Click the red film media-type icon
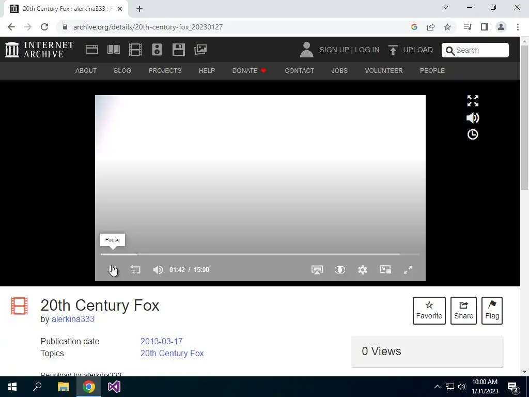This screenshot has height=397, width=529. [19, 306]
